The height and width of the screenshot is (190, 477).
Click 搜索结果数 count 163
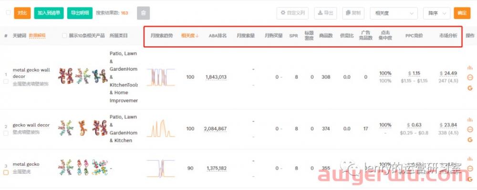124,13
